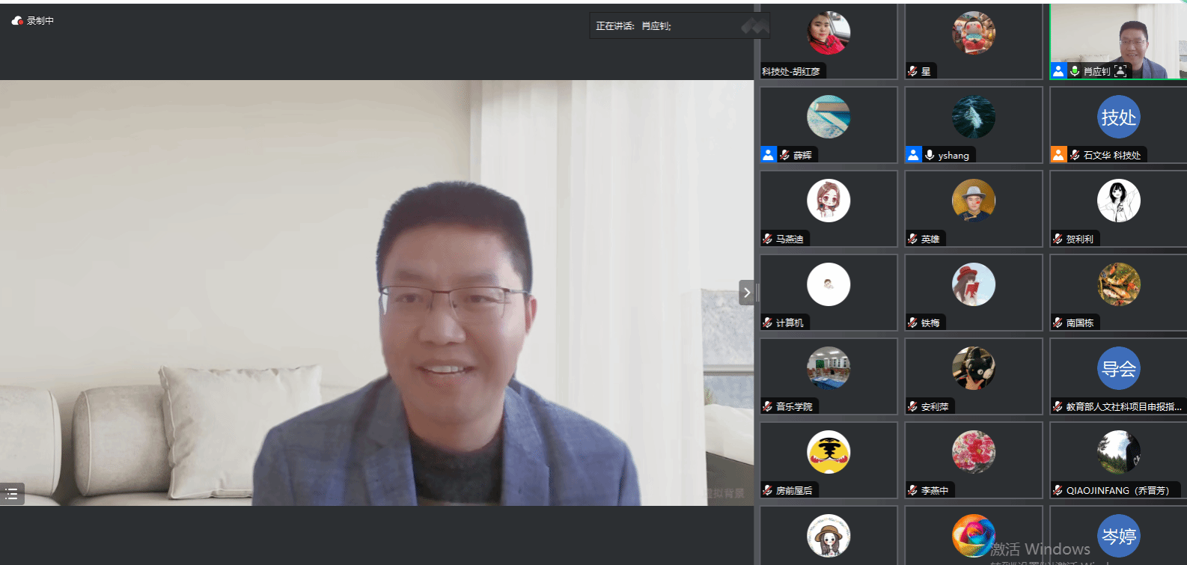Select the 科技处-胡红彦 participant tile

click(x=828, y=41)
